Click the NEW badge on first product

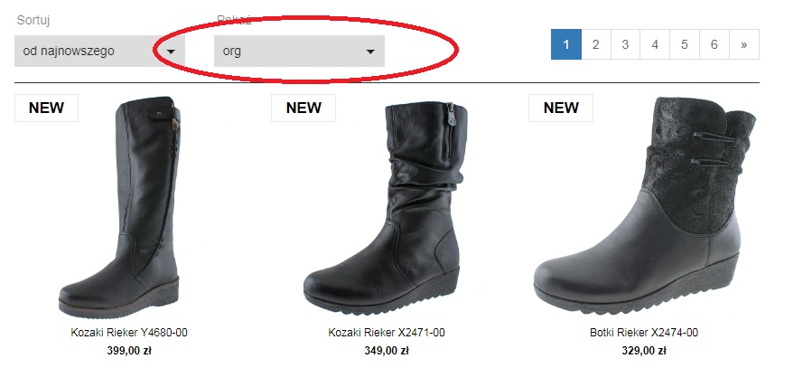point(46,109)
